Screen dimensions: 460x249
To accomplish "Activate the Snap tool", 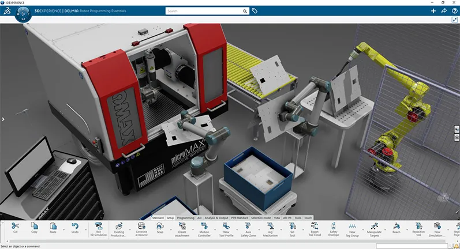I will [x=160, y=226].
